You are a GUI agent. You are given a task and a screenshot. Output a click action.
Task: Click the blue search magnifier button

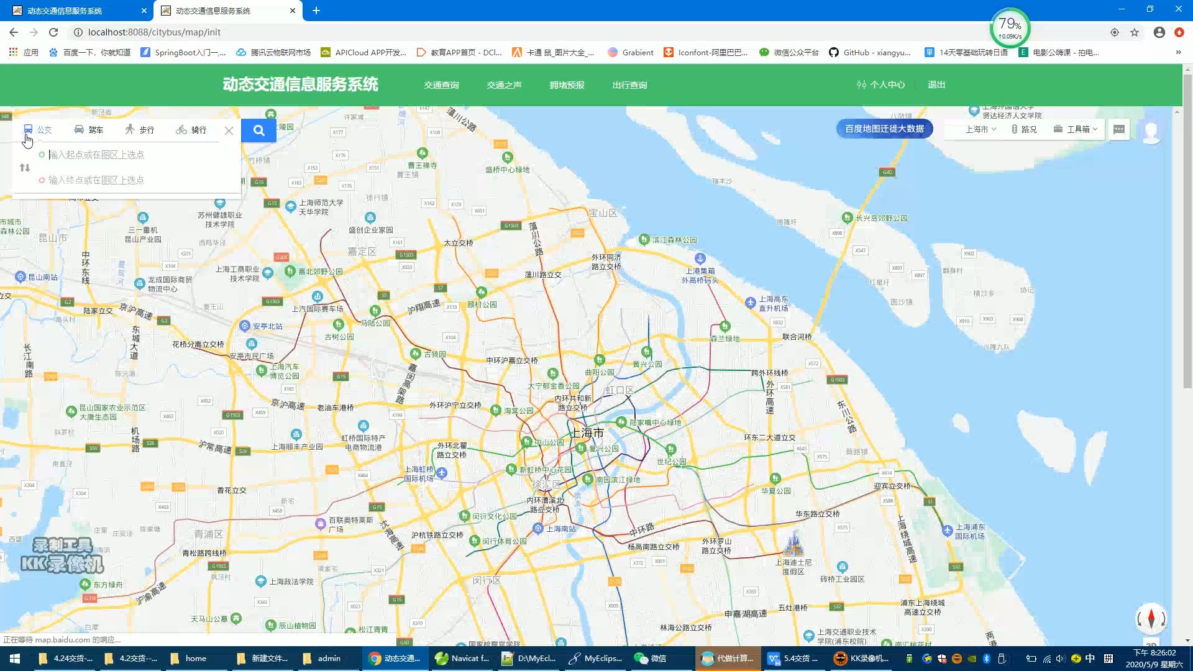tap(258, 130)
